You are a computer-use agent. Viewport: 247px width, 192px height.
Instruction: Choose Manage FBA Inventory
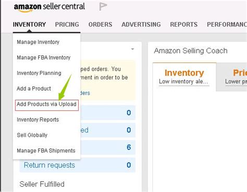(44, 57)
